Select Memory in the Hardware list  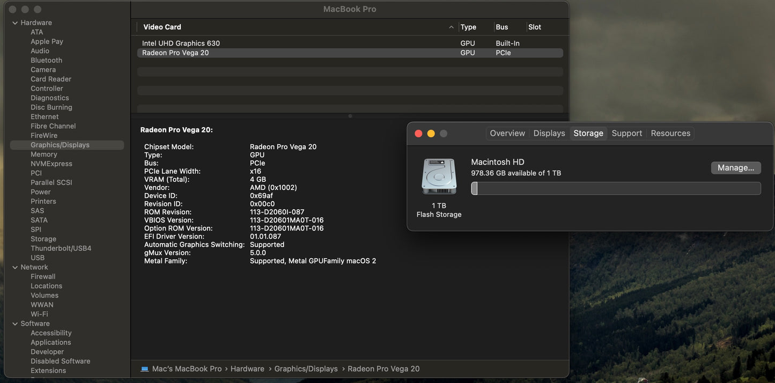[44, 154]
